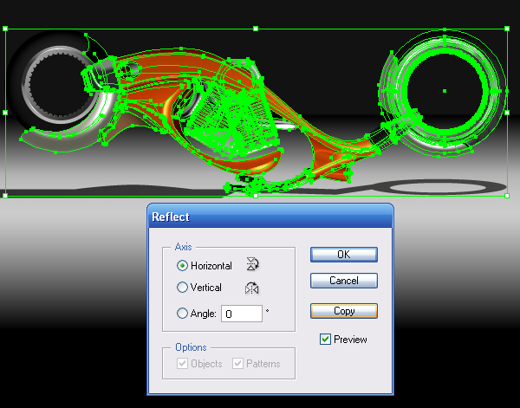Confirm reflection with OK button
The image size is (520, 408).
tap(344, 255)
